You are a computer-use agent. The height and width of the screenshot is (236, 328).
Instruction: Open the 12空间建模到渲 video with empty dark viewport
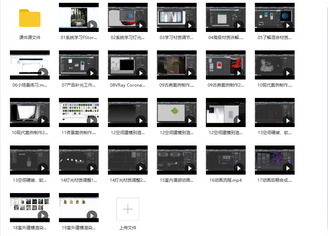point(127,112)
